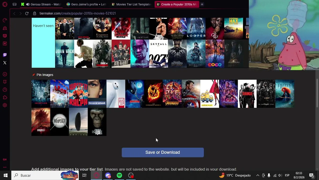Open volume control in system tray

pyautogui.click(x=280, y=175)
